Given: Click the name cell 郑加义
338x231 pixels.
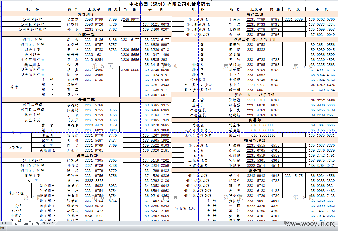Looking at the screenshot, I should click(73, 166).
